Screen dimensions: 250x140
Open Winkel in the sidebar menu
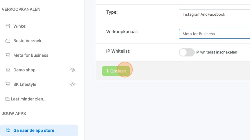pos(20,26)
